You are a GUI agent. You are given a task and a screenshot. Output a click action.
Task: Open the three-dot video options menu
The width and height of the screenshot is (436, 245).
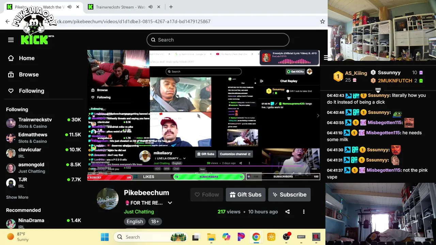coord(304,212)
